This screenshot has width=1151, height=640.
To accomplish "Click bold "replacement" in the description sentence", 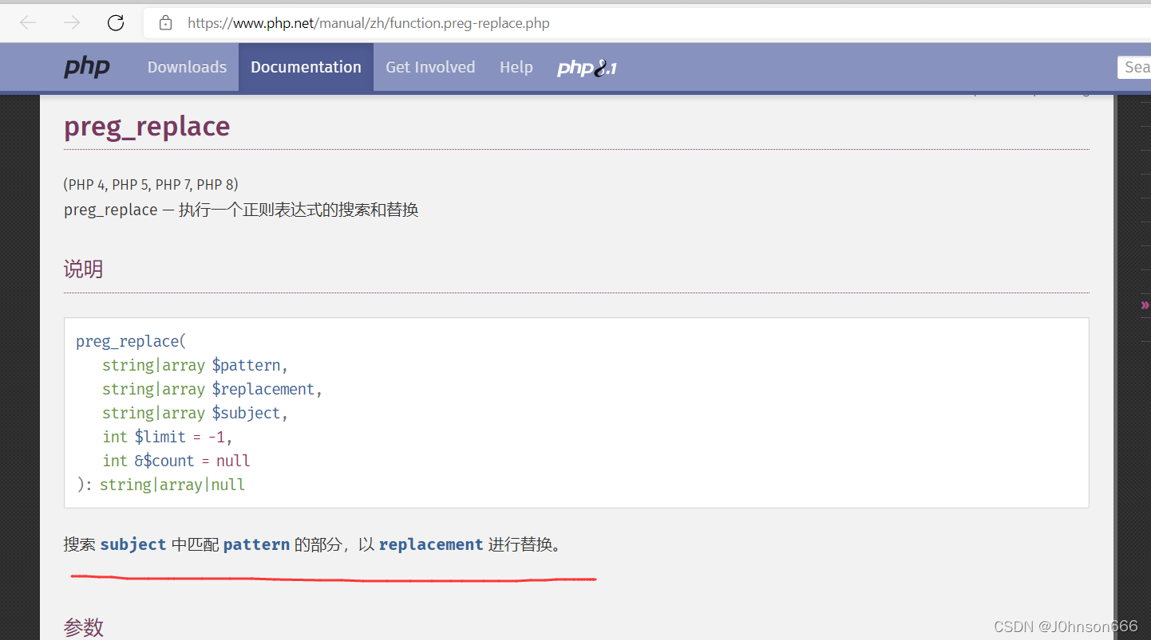I will pyautogui.click(x=431, y=544).
